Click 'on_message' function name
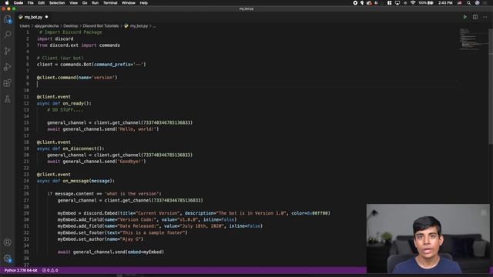Viewport: 493px width, 277px height. click(75, 181)
